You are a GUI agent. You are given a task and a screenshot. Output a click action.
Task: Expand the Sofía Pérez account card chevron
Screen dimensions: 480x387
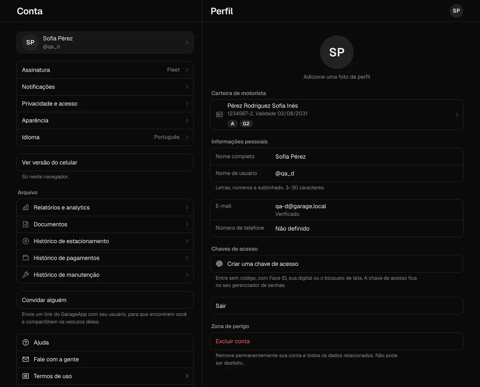(x=187, y=42)
